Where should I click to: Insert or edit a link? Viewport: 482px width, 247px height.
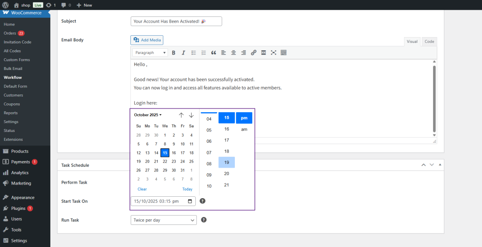click(254, 53)
